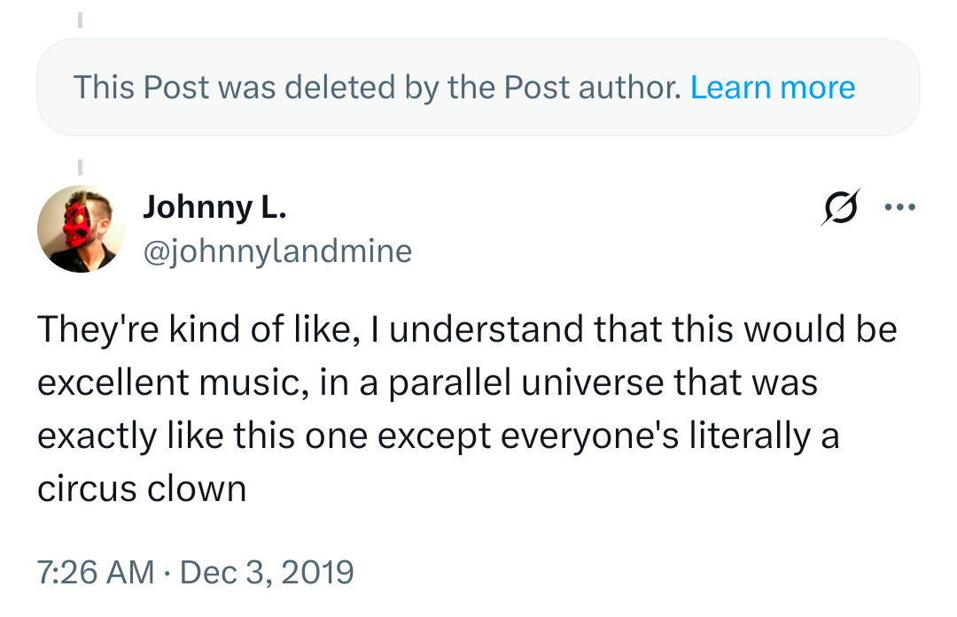957x617 pixels.
Task: Click the display name "Johnny L."
Action: [214, 207]
